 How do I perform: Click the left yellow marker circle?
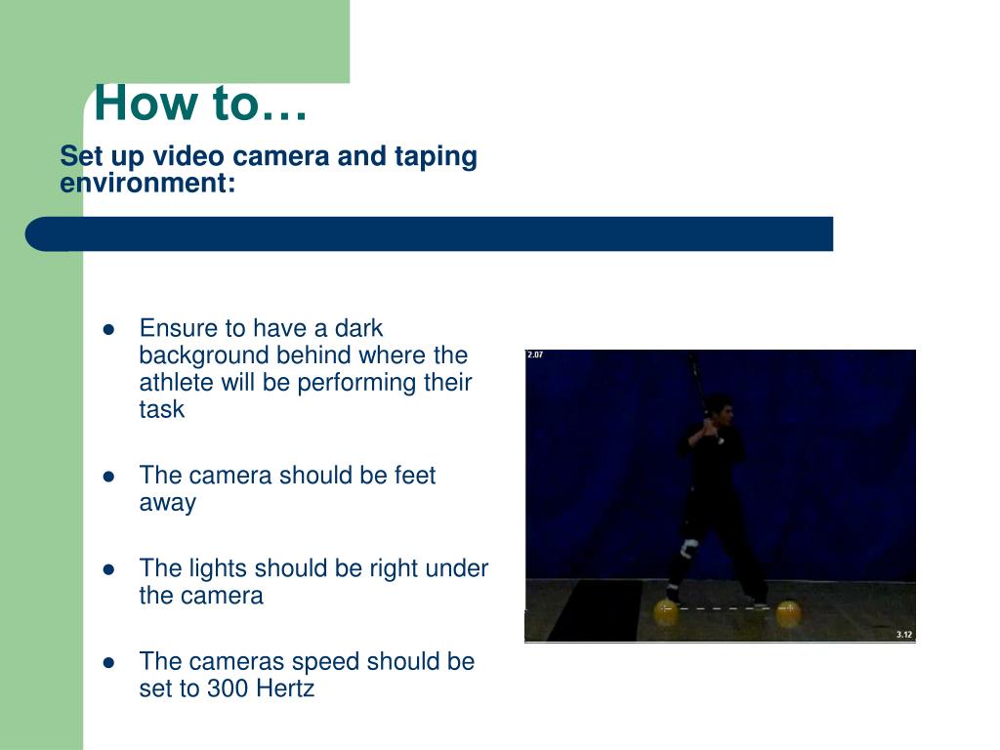[x=665, y=613]
